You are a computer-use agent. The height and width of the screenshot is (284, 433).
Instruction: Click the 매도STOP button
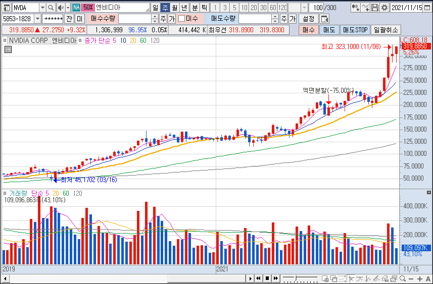point(355,30)
